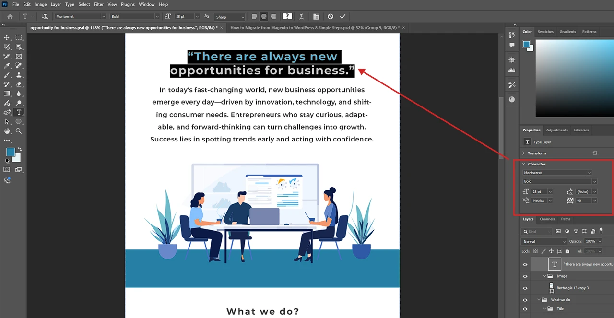Switch to the Swatches tab
This screenshot has width=614, height=318.
[x=545, y=32]
